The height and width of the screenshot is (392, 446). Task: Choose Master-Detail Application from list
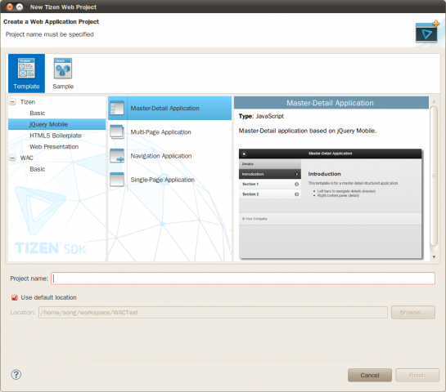click(170, 108)
